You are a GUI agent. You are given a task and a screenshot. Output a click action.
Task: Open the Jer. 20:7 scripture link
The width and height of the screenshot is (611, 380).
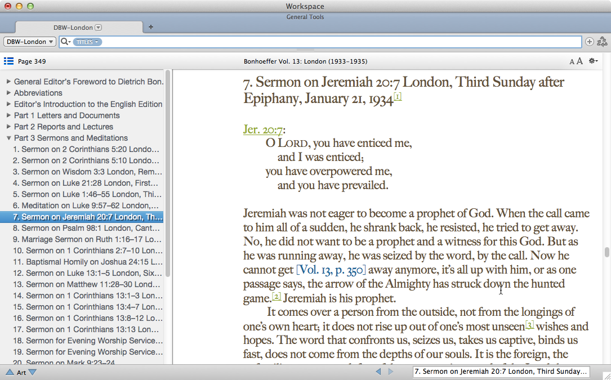tap(262, 129)
